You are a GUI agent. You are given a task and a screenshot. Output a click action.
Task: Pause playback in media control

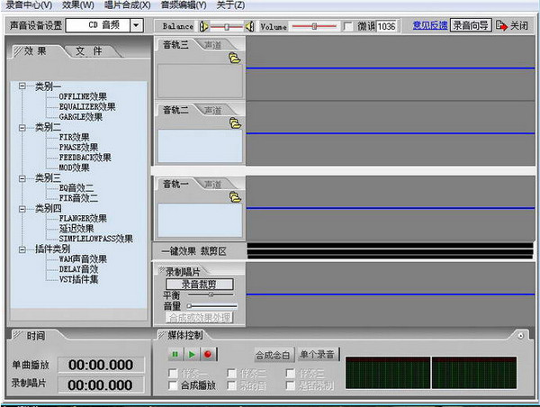click(175, 354)
